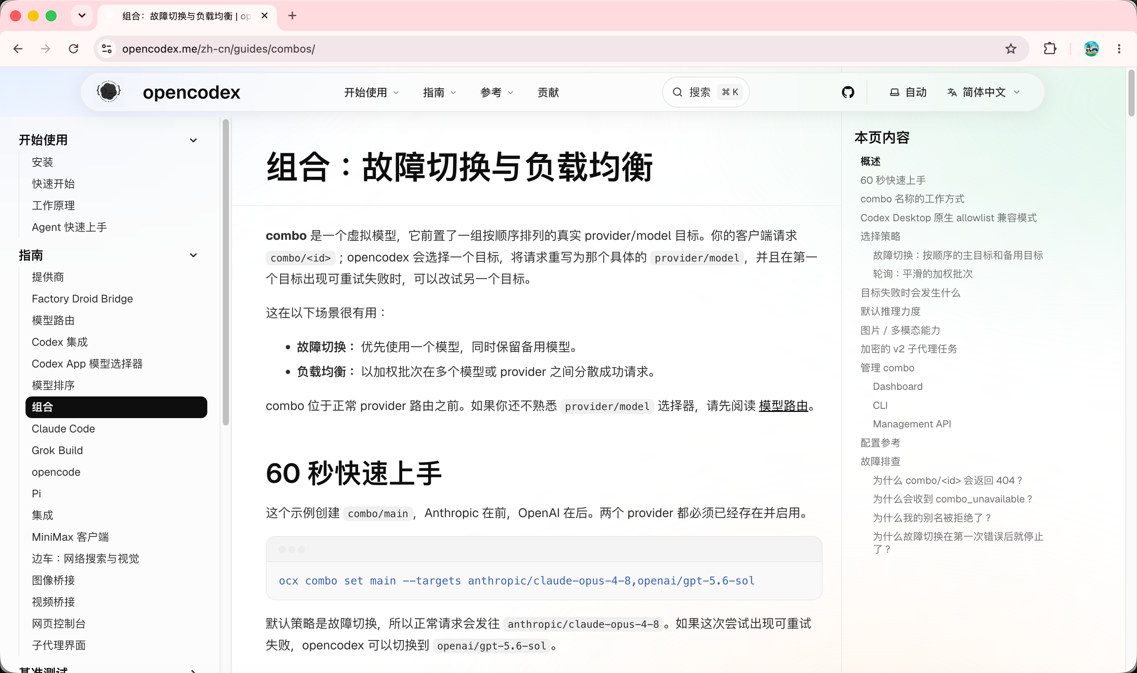1137x673 pixels.
Task: Open the 提供商 guide
Action: [48, 277]
